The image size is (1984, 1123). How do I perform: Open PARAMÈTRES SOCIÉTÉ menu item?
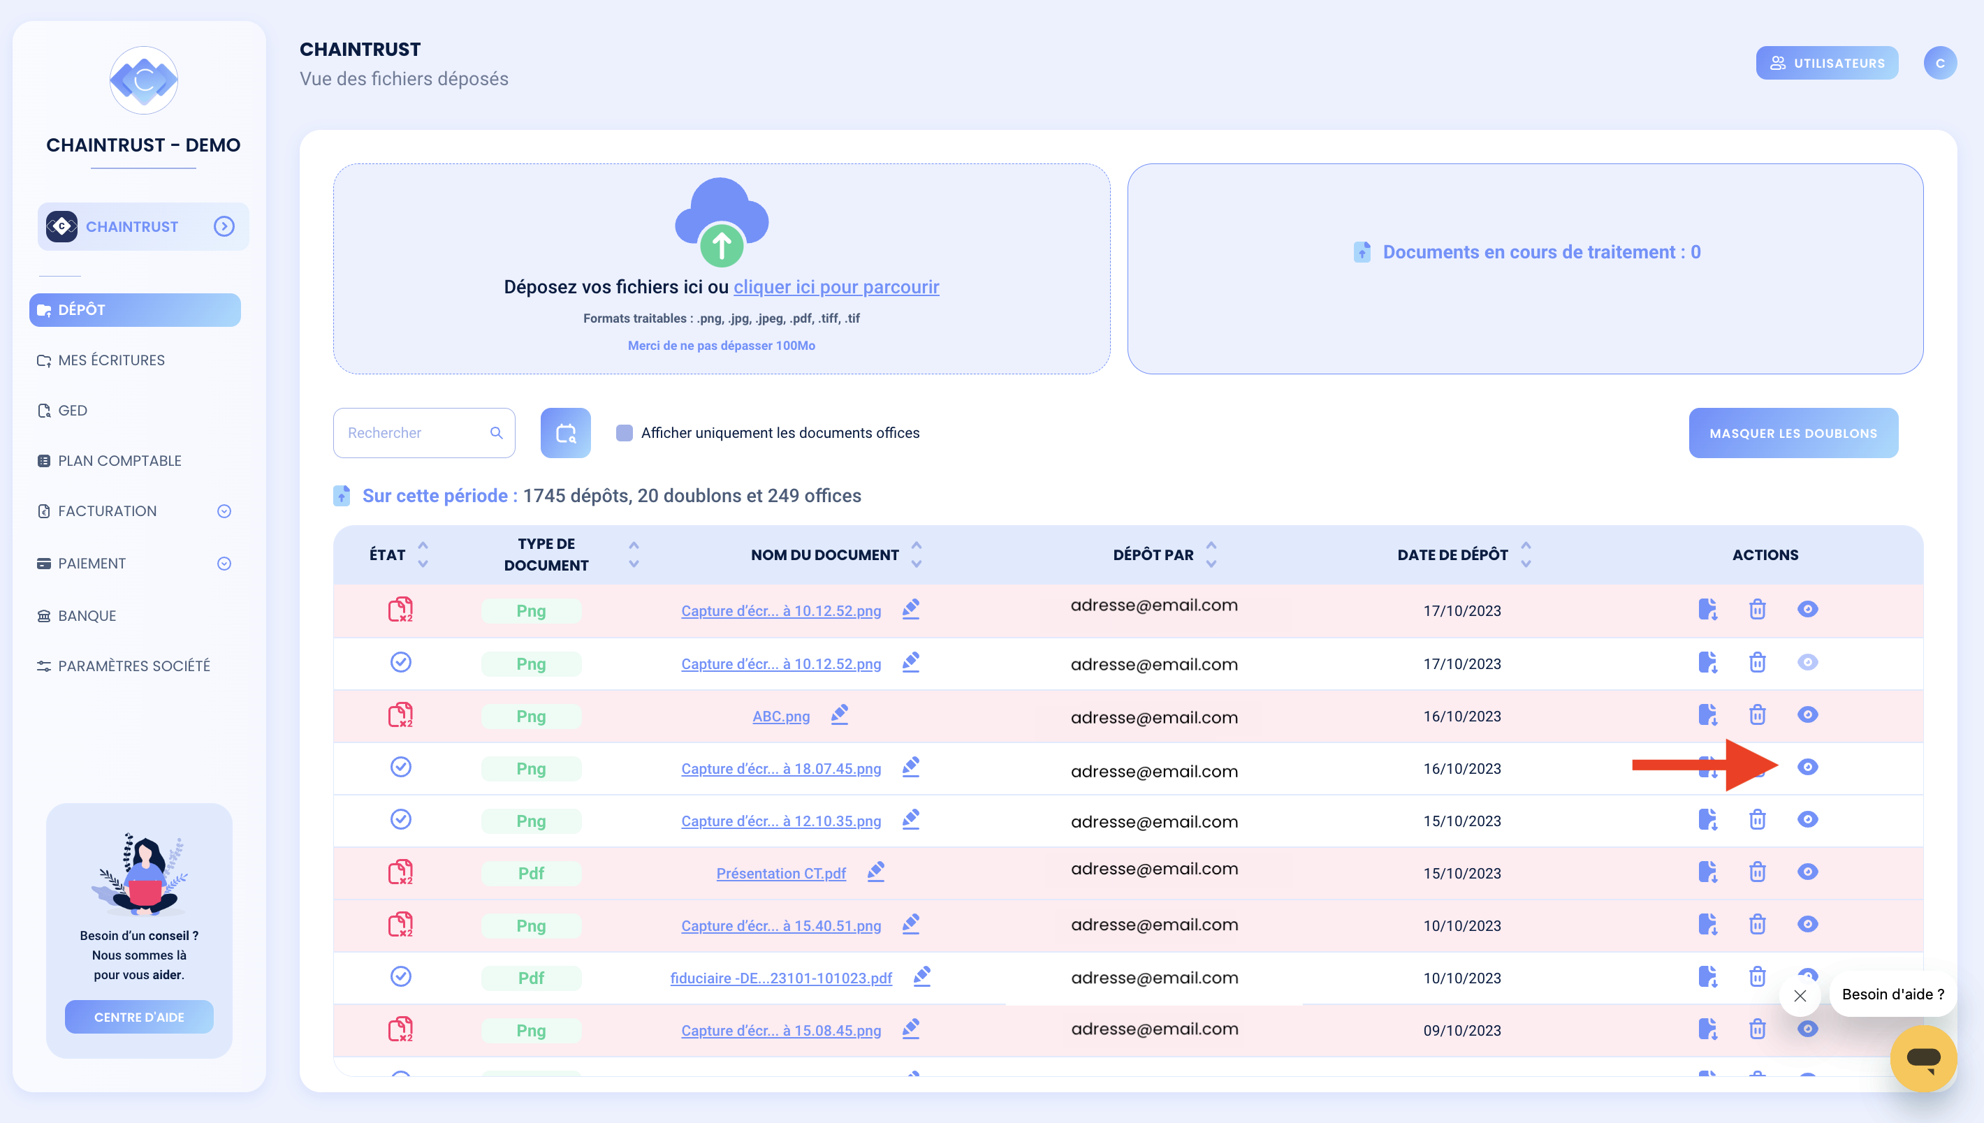pos(124,666)
